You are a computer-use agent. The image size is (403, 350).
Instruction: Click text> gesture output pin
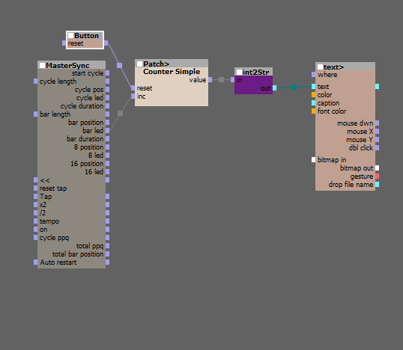377,176
